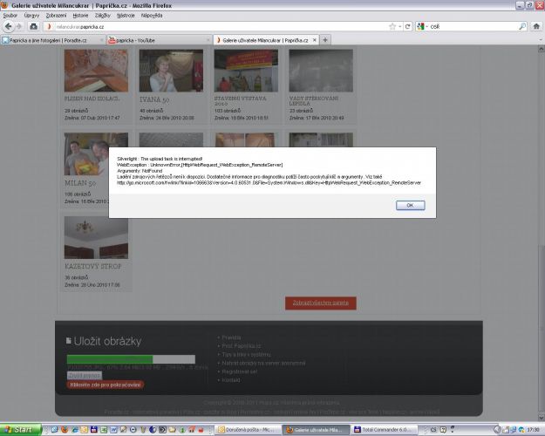This screenshot has height=436, width=545.
Task: Open the Kontakt footer link
Action: (x=231, y=380)
